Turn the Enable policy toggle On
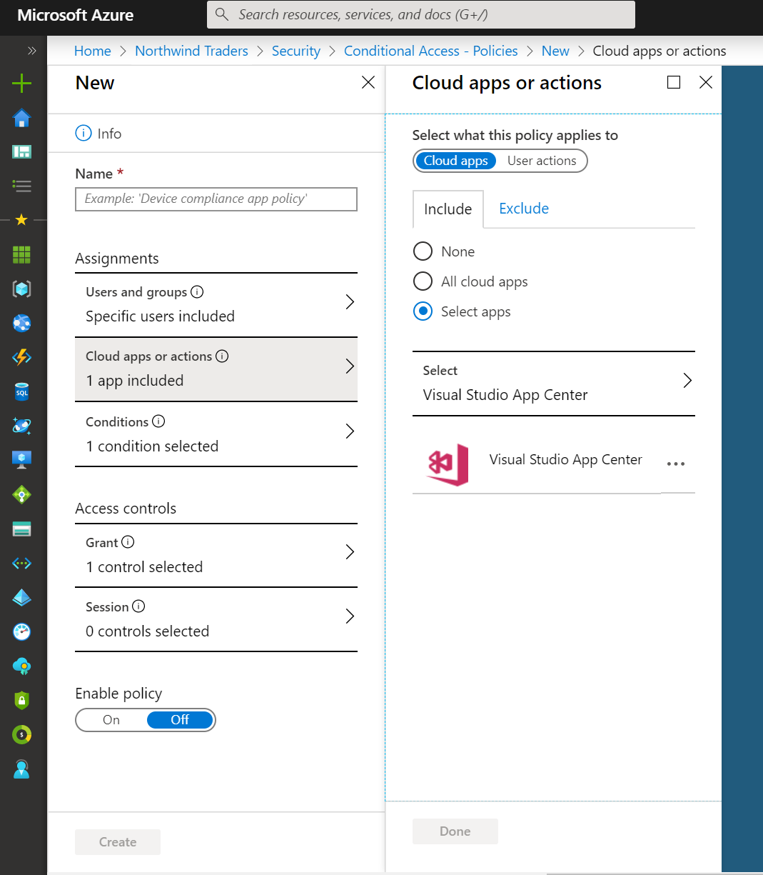The image size is (763, 875). pos(111,719)
